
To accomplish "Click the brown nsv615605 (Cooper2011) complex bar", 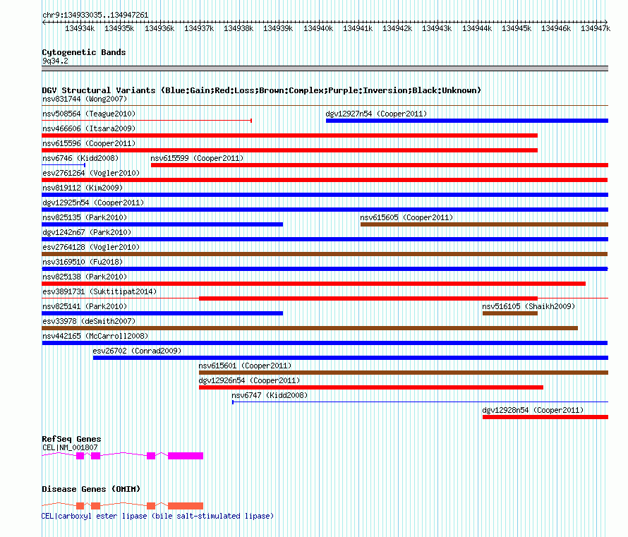I will (x=484, y=224).
